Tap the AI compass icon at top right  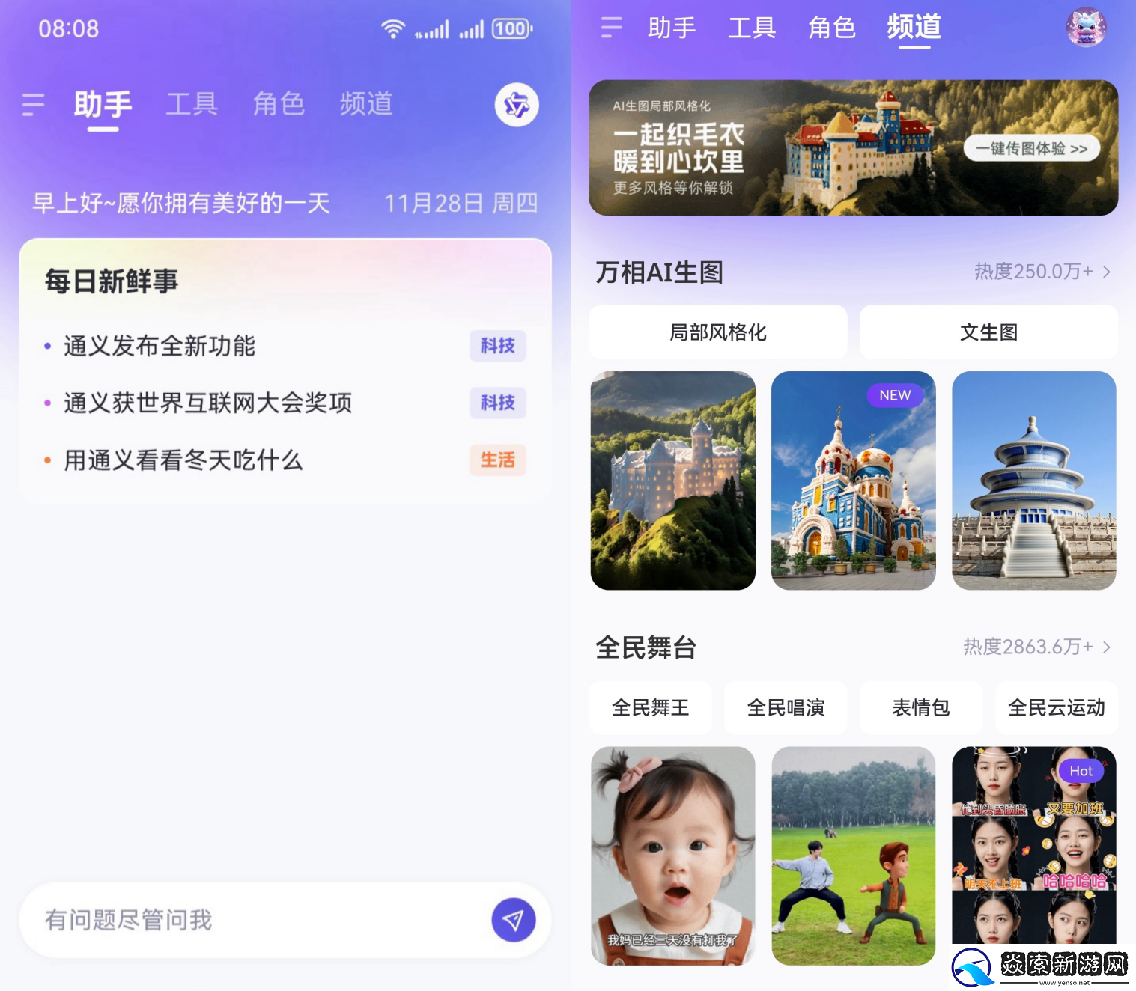(x=515, y=105)
